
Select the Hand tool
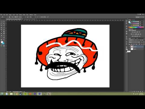coord(1,40)
